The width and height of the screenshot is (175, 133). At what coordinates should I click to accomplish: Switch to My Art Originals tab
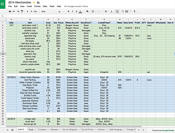(x=70, y=129)
